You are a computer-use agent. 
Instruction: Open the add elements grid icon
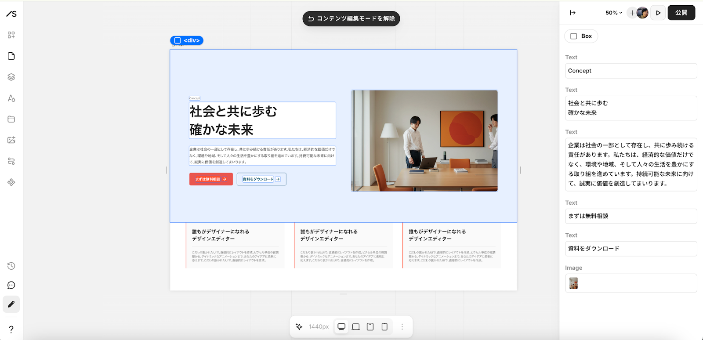pyautogui.click(x=11, y=35)
